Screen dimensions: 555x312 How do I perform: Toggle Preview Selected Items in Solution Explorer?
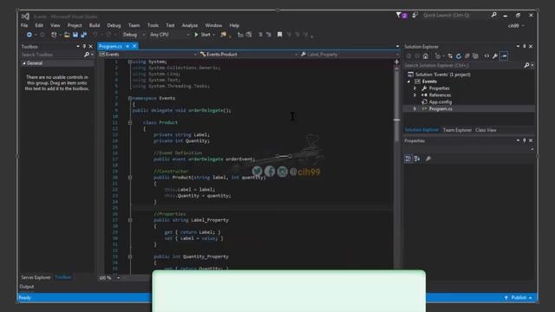click(504, 55)
